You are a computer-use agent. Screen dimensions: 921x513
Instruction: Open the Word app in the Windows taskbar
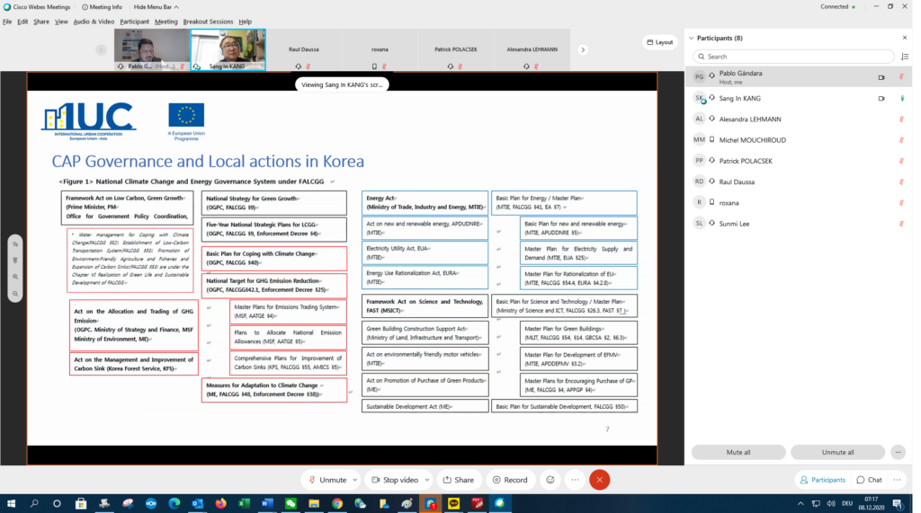point(267,504)
